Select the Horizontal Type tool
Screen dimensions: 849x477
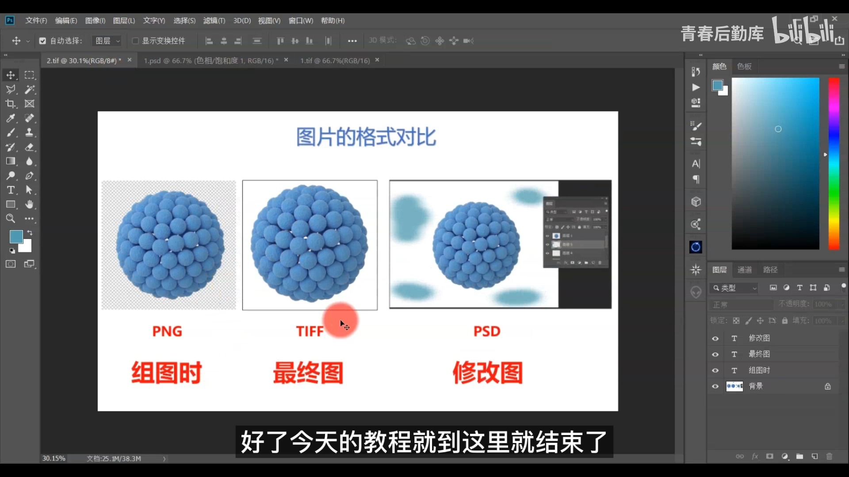[x=11, y=190]
